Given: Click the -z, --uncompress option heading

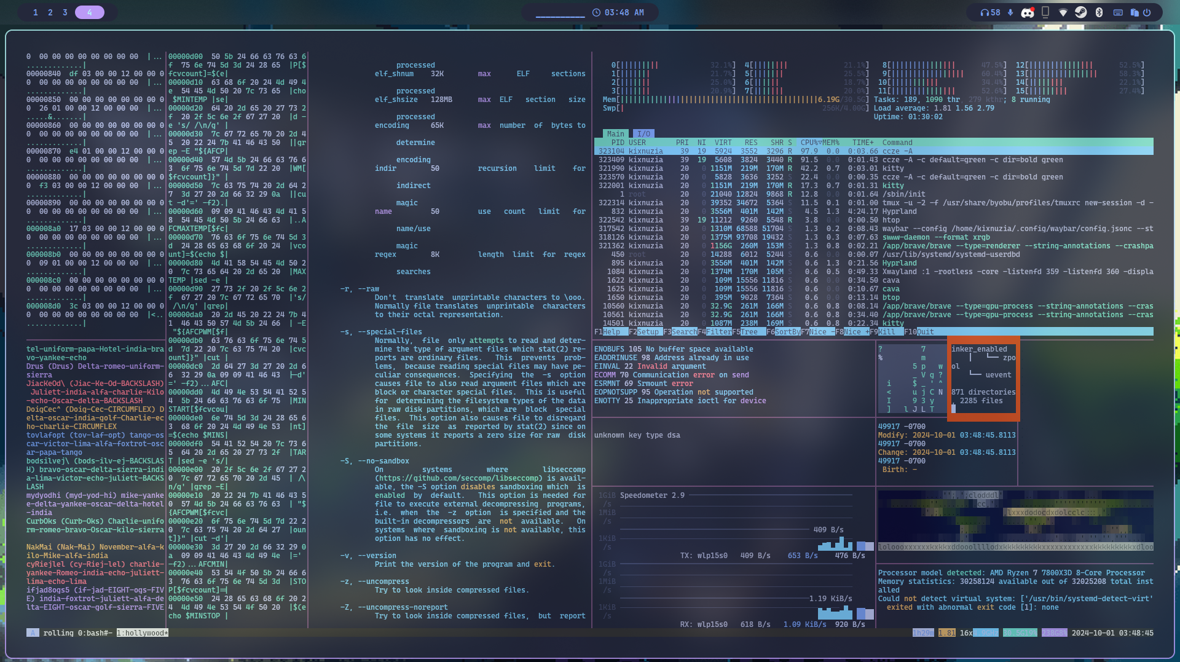Looking at the screenshot, I should 375,581.
